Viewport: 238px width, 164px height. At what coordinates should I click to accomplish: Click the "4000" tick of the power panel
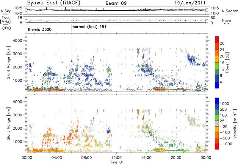pyautogui.click(x=17, y=41)
